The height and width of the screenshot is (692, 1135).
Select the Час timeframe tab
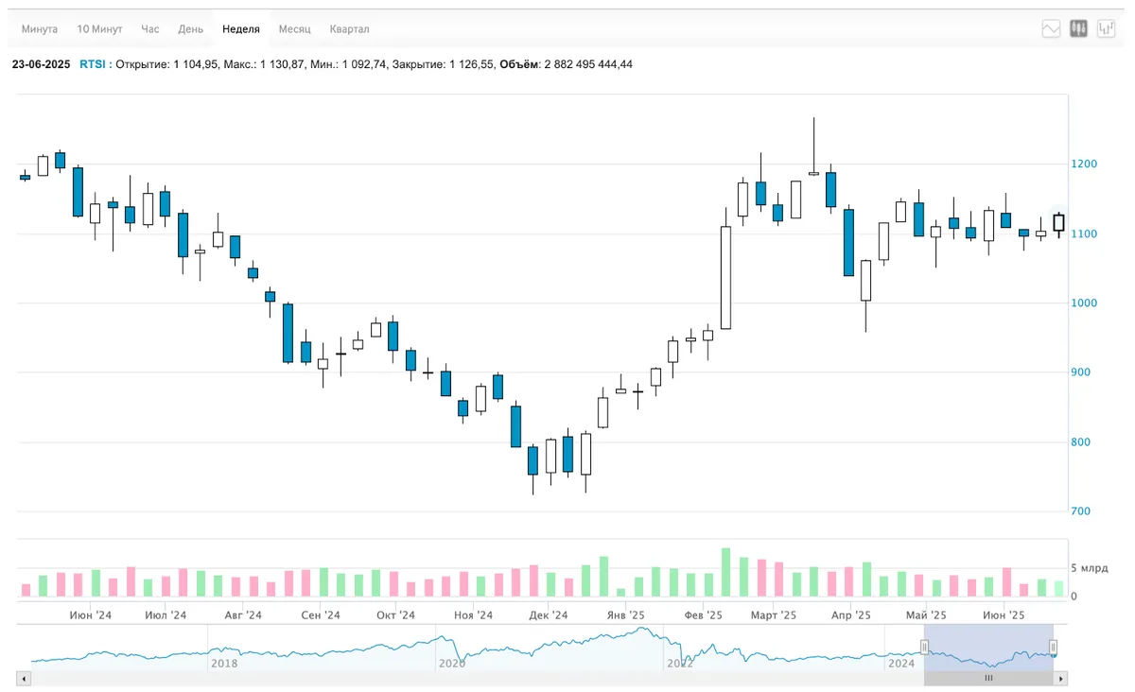pyautogui.click(x=150, y=29)
